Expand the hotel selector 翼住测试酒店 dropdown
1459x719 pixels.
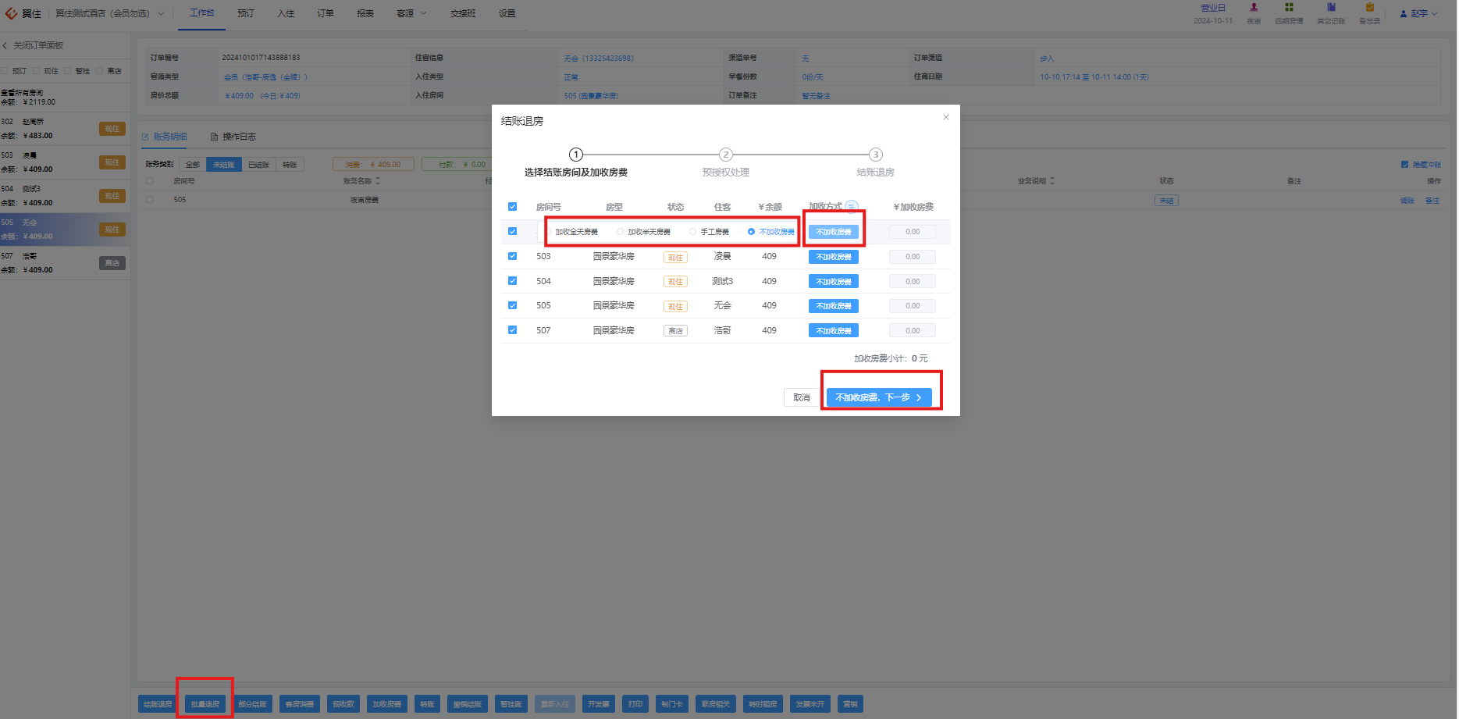click(x=110, y=13)
